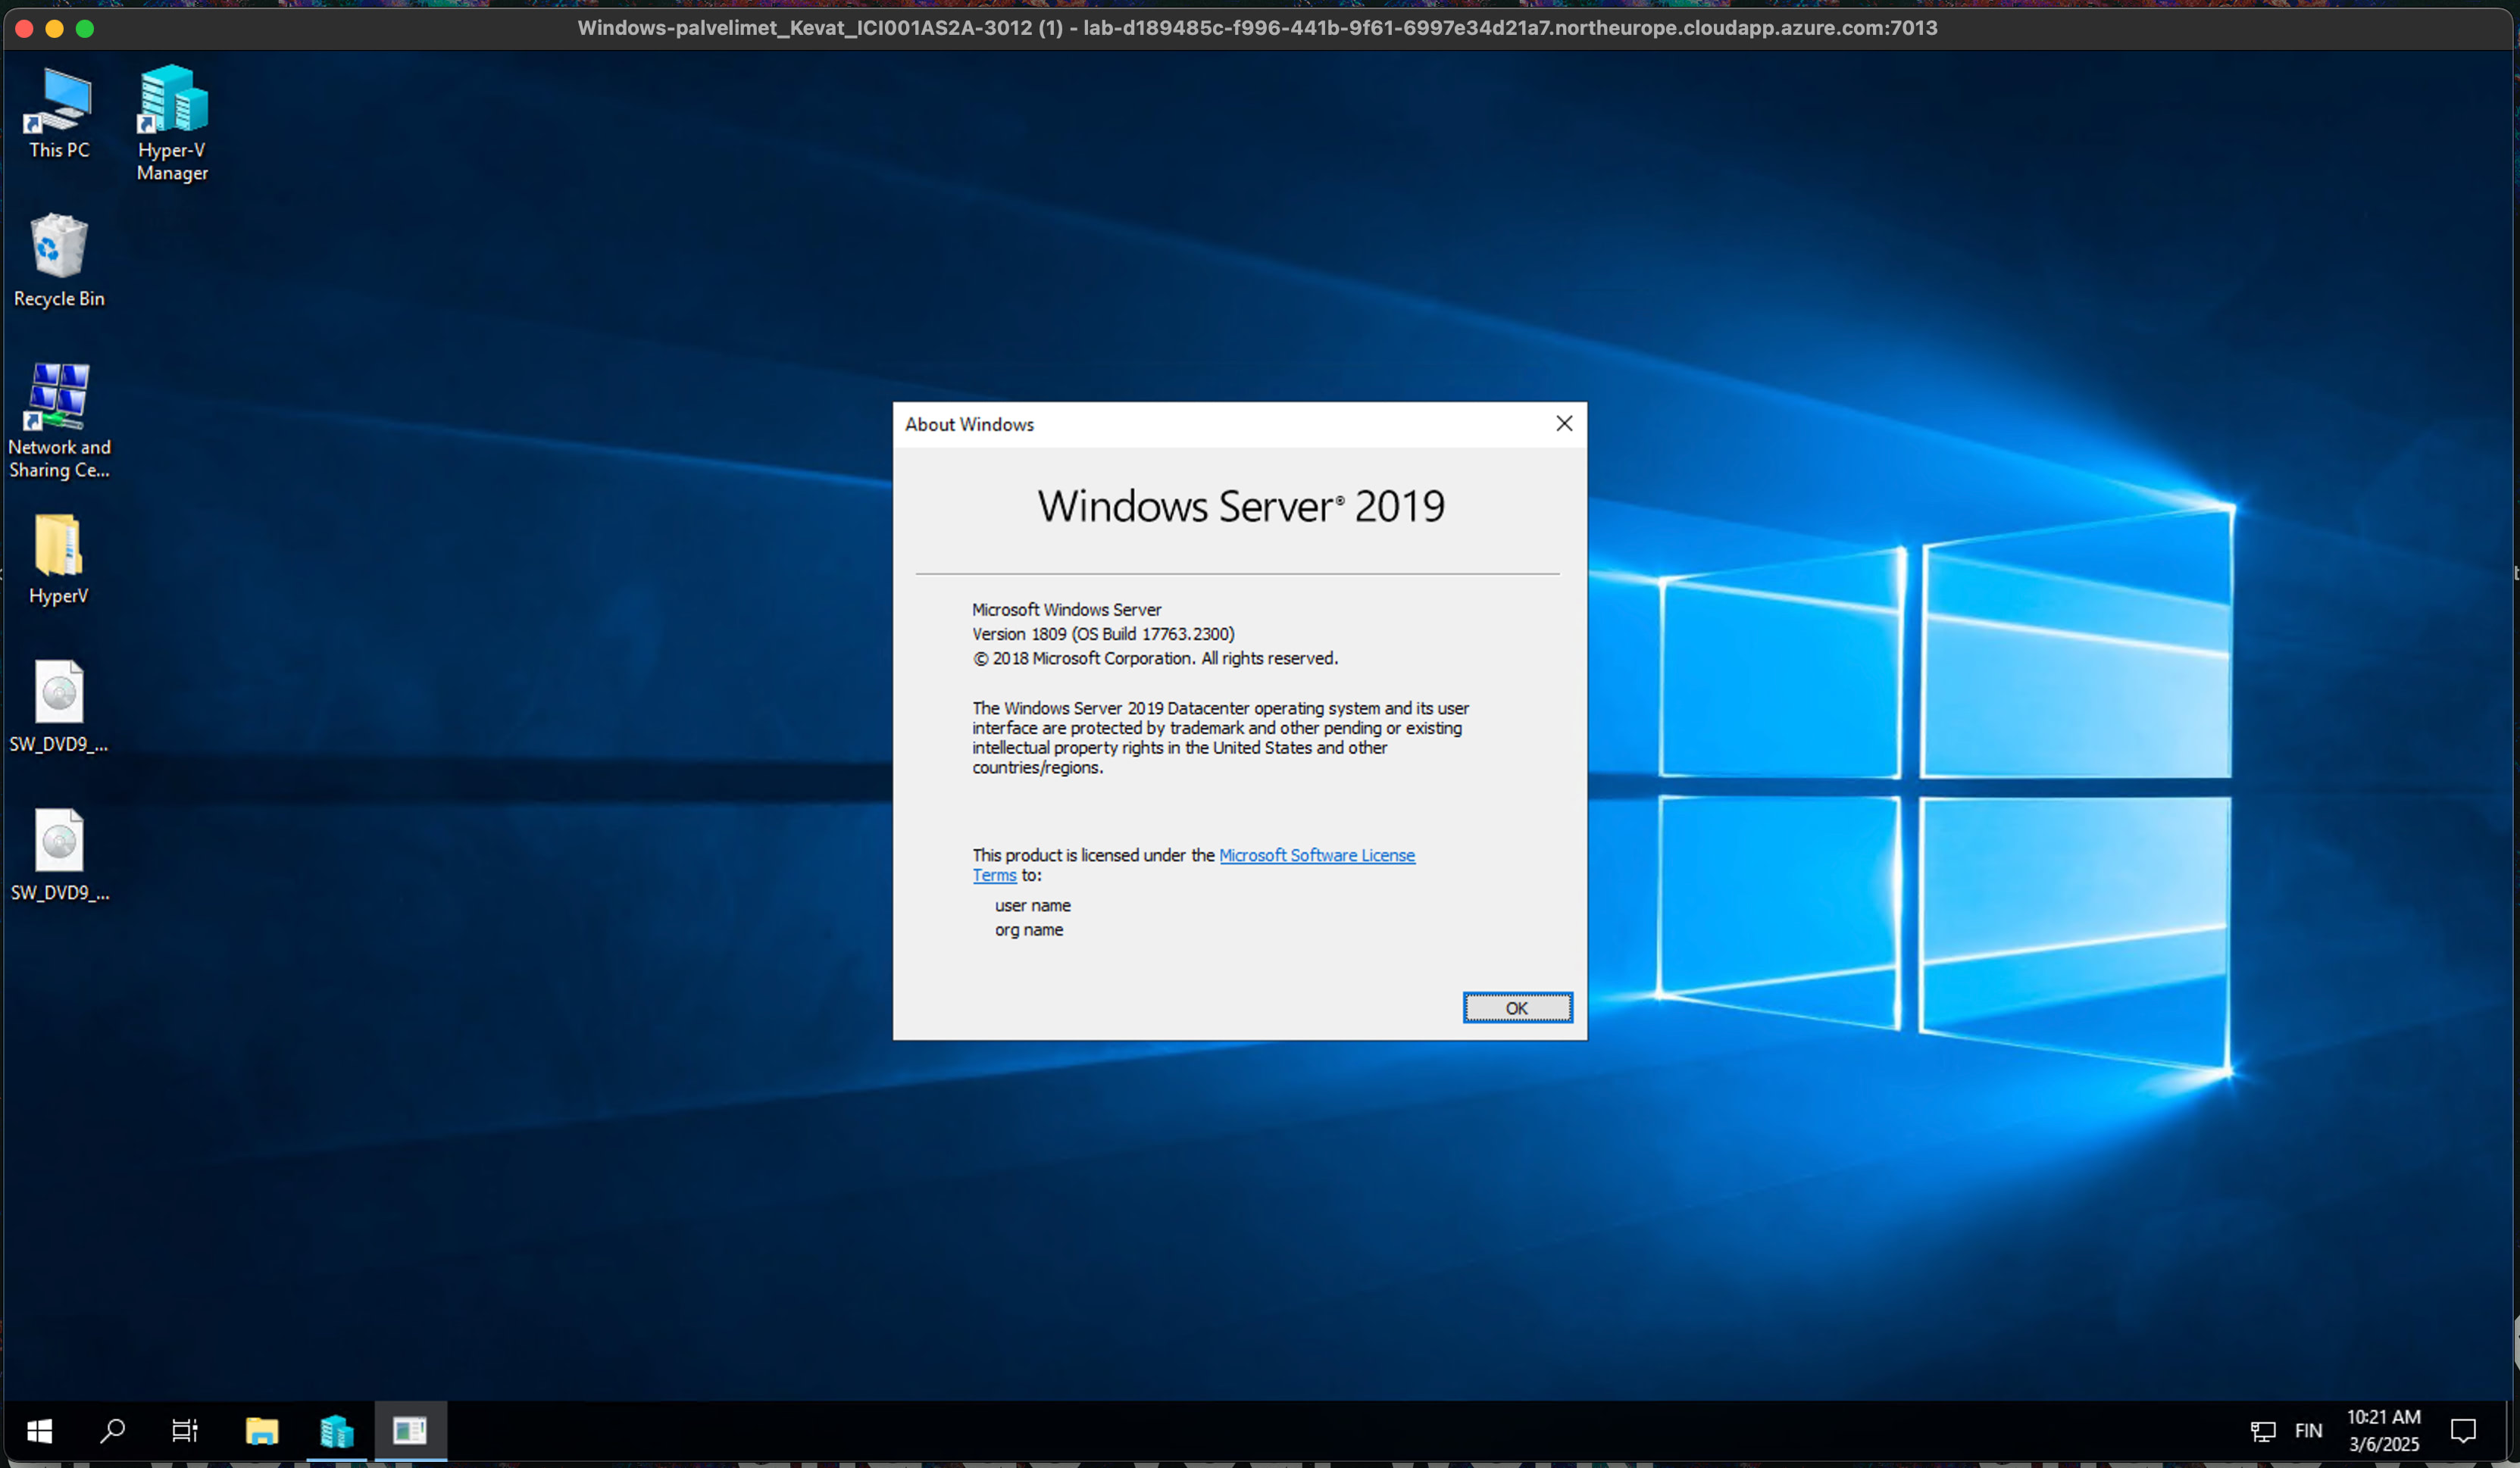Close the About Windows dialog
This screenshot has height=1468, width=2520.
pos(1564,424)
